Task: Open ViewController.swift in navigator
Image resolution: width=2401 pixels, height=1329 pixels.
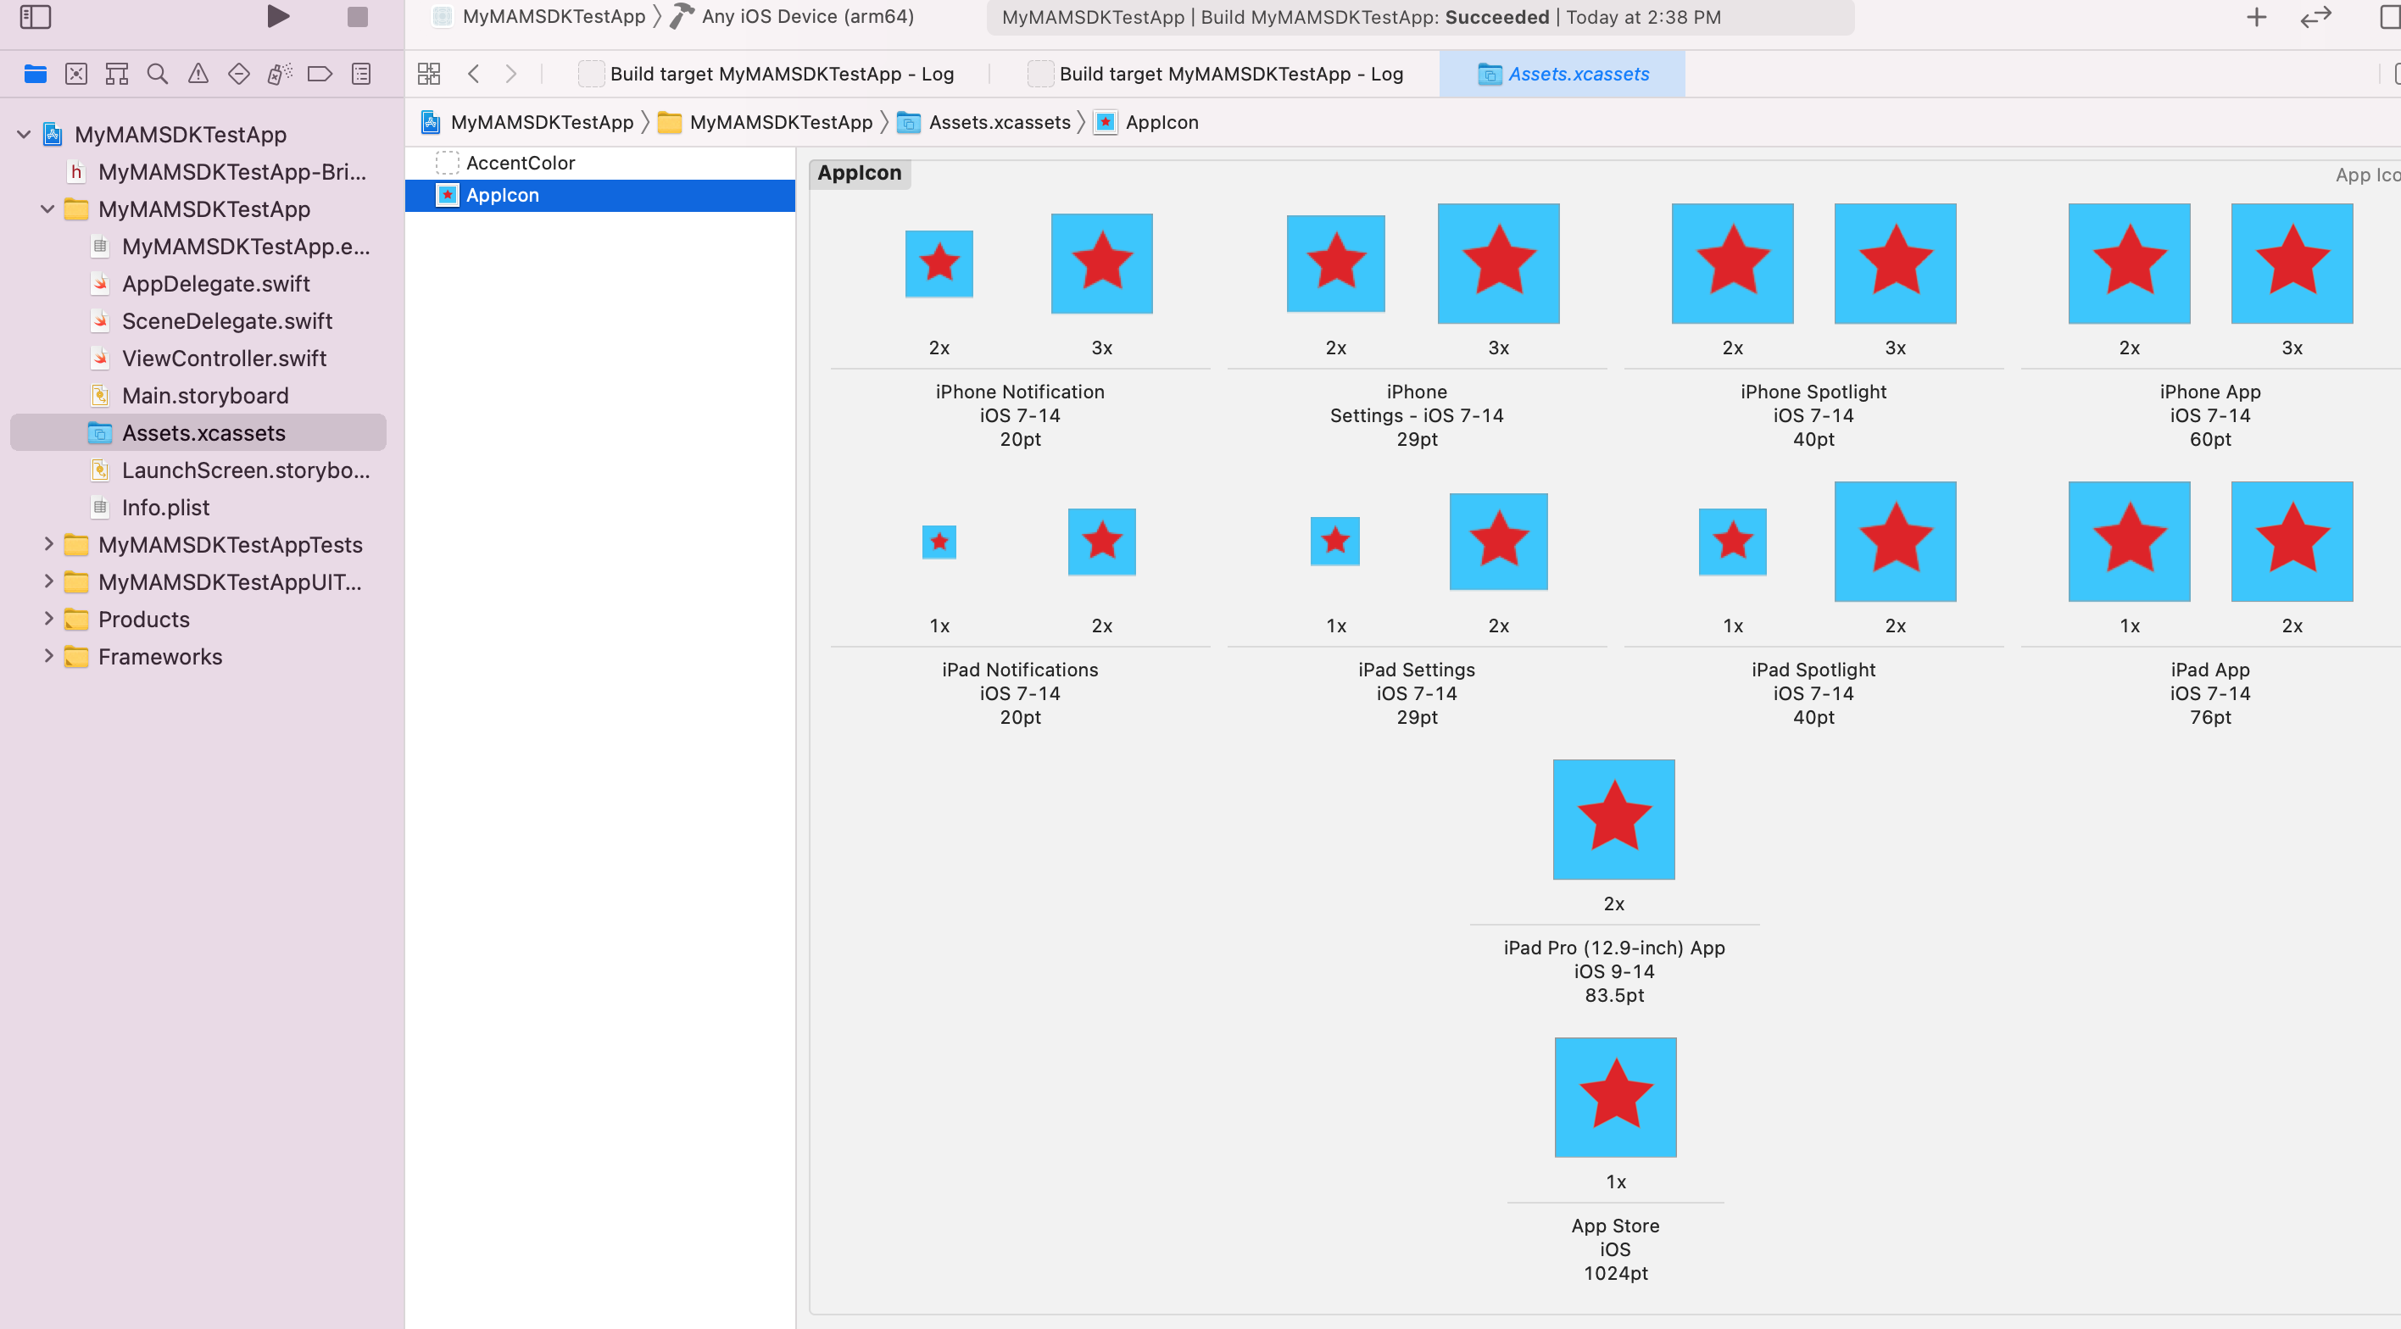Action: (224, 358)
